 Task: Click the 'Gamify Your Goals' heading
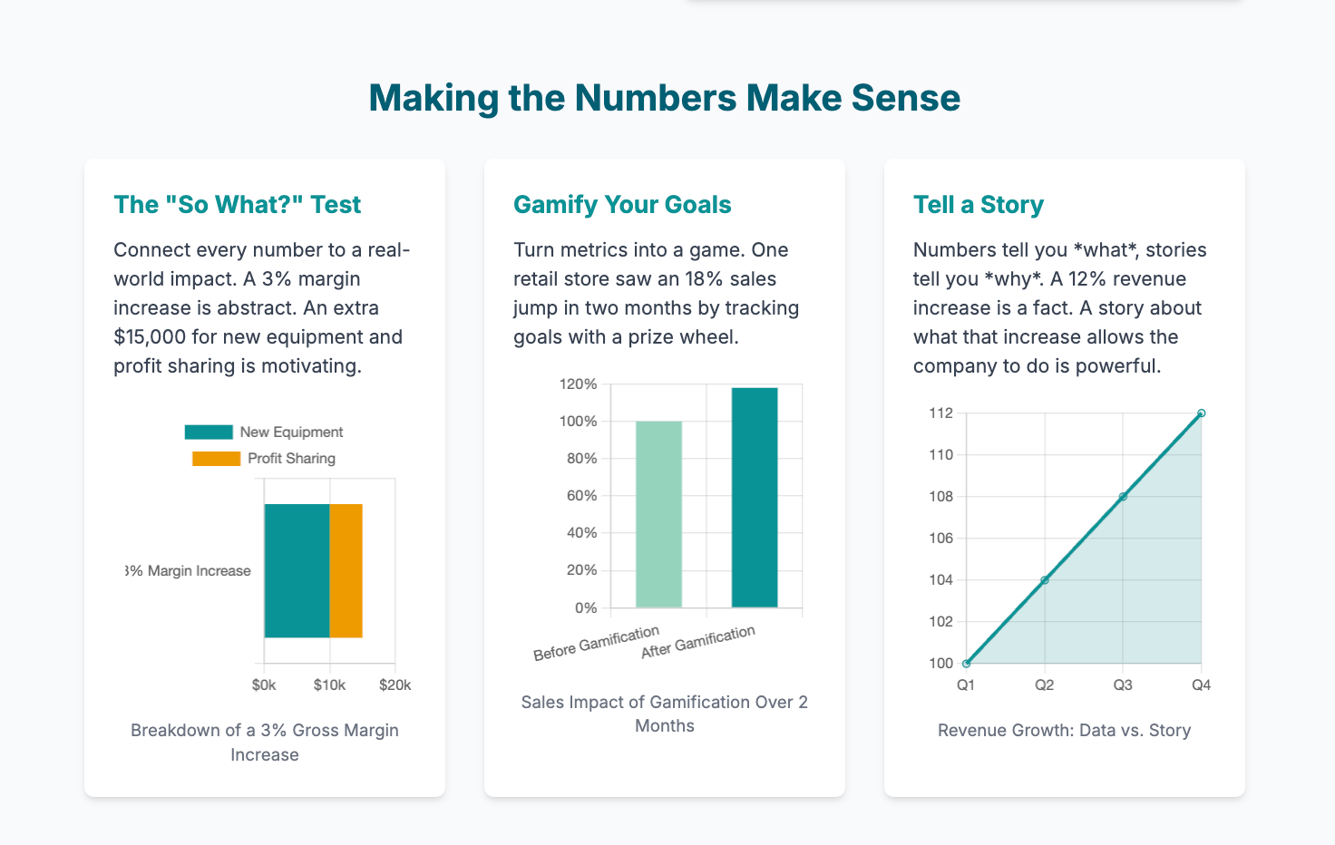tap(622, 205)
